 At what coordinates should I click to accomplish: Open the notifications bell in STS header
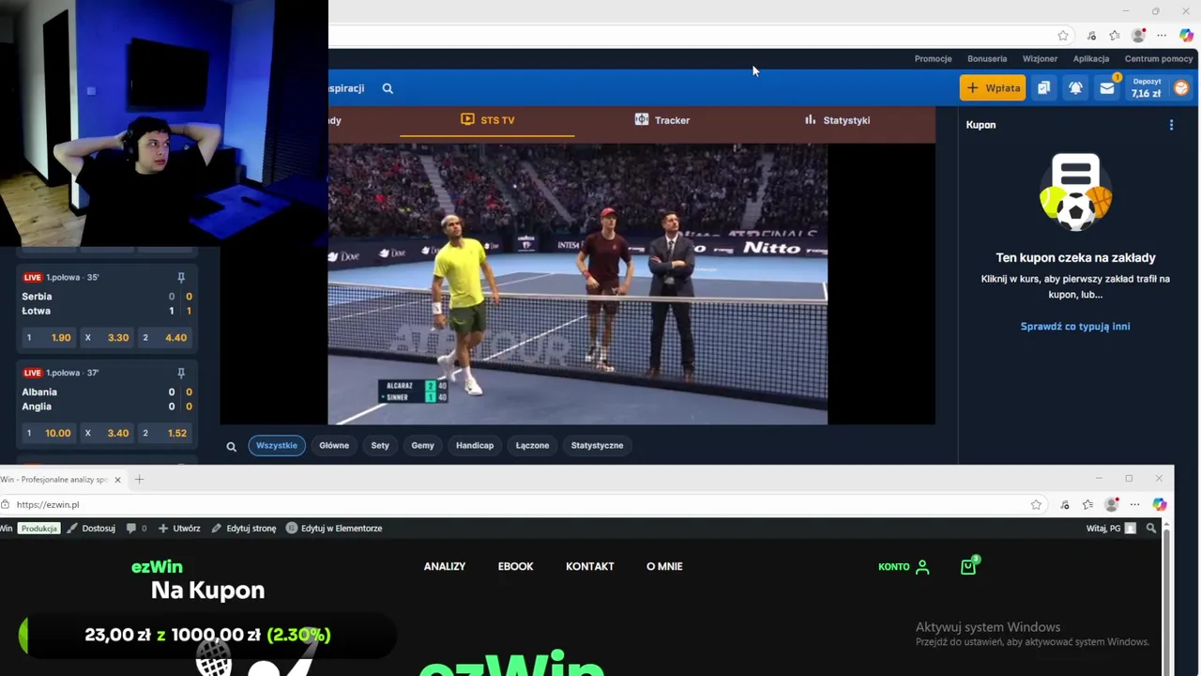[1075, 88]
